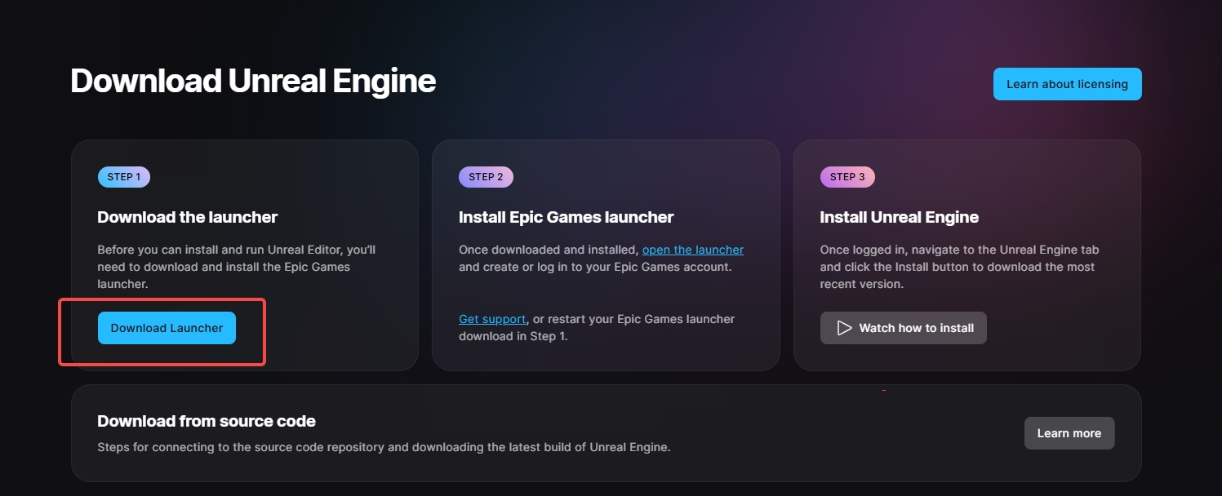Click the STEP 2 badge

coord(486,177)
